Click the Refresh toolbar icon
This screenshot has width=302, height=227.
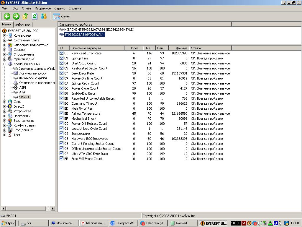tap(35, 16)
